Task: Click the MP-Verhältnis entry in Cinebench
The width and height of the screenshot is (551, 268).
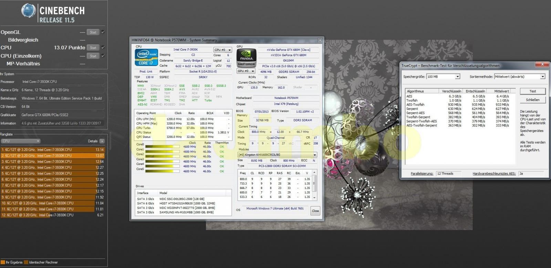Action: (x=23, y=64)
